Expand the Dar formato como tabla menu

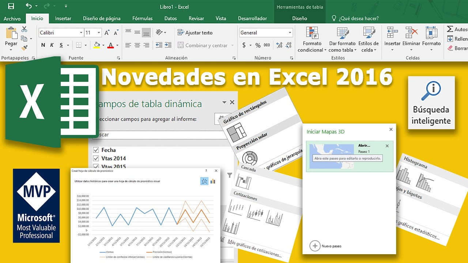pyautogui.click(x=343, y=40)
